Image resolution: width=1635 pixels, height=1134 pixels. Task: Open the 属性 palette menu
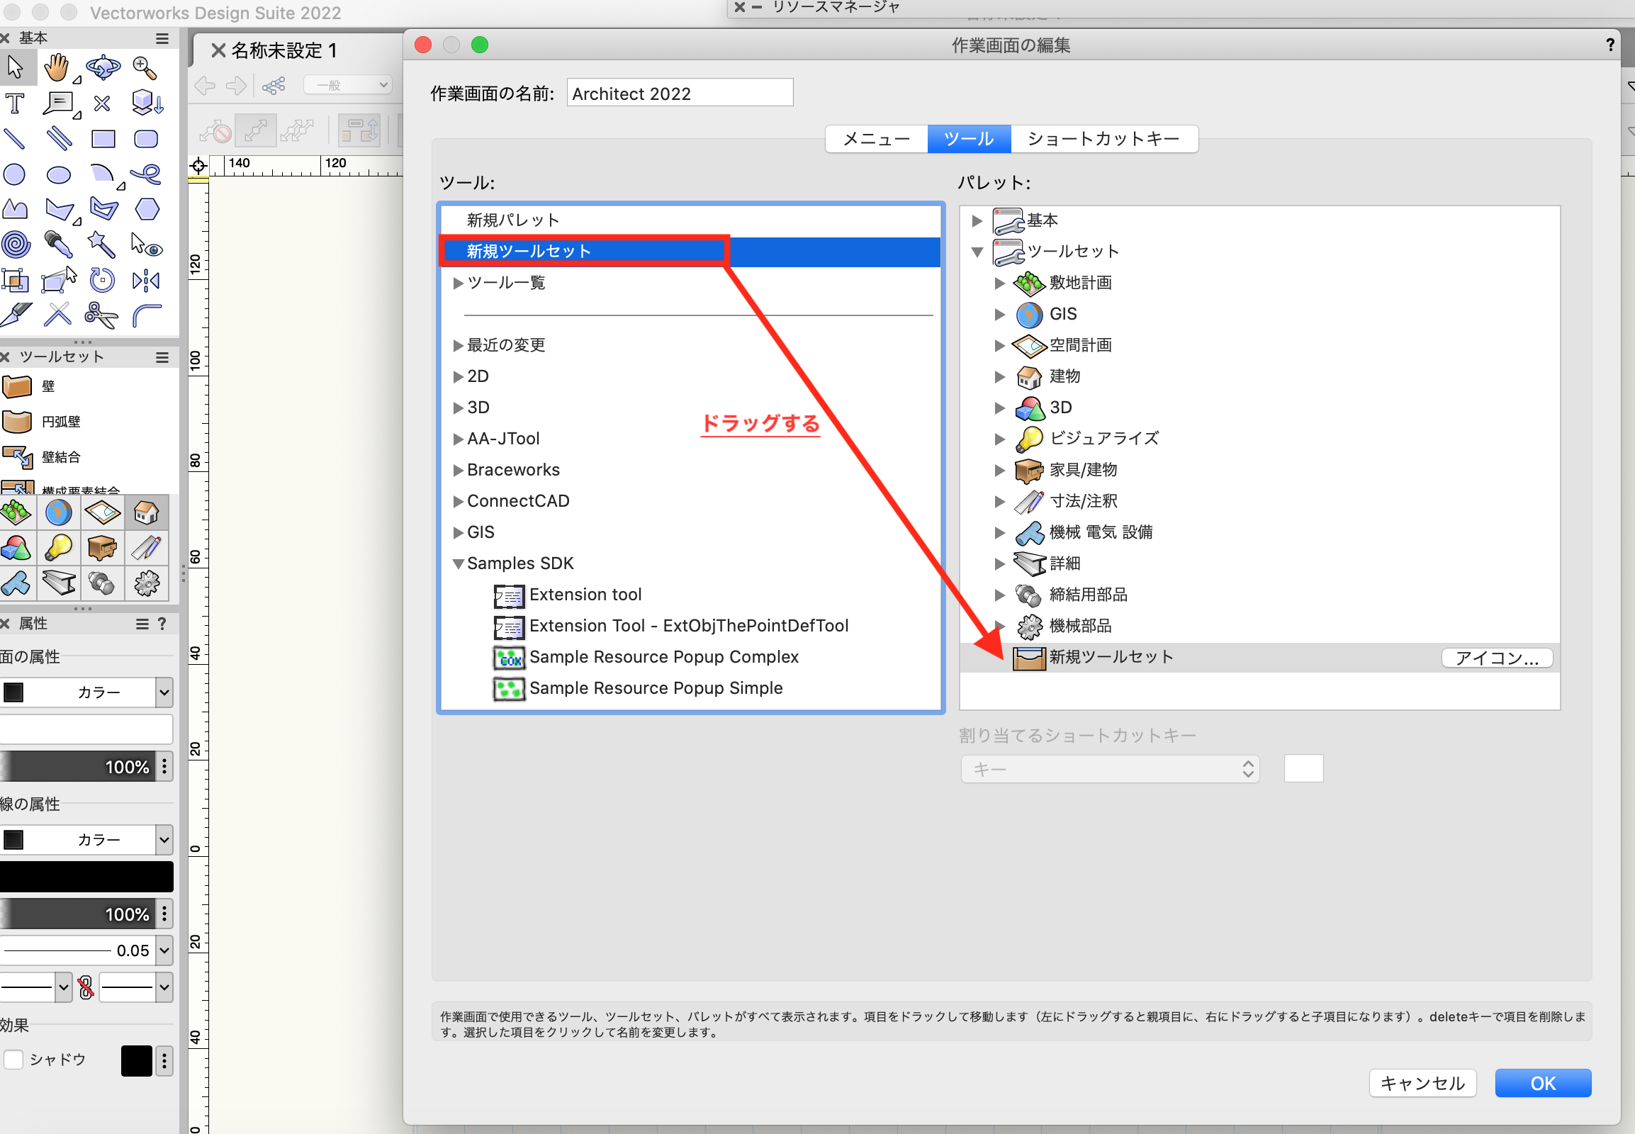(142, 624)
